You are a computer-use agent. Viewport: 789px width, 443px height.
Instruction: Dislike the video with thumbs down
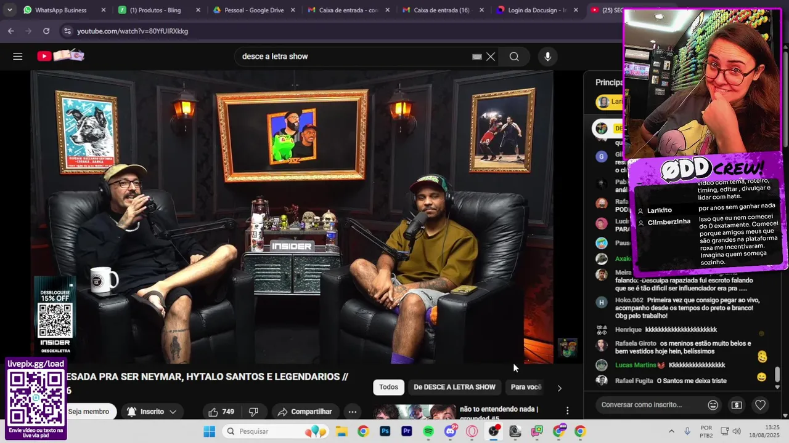[253, 412]
